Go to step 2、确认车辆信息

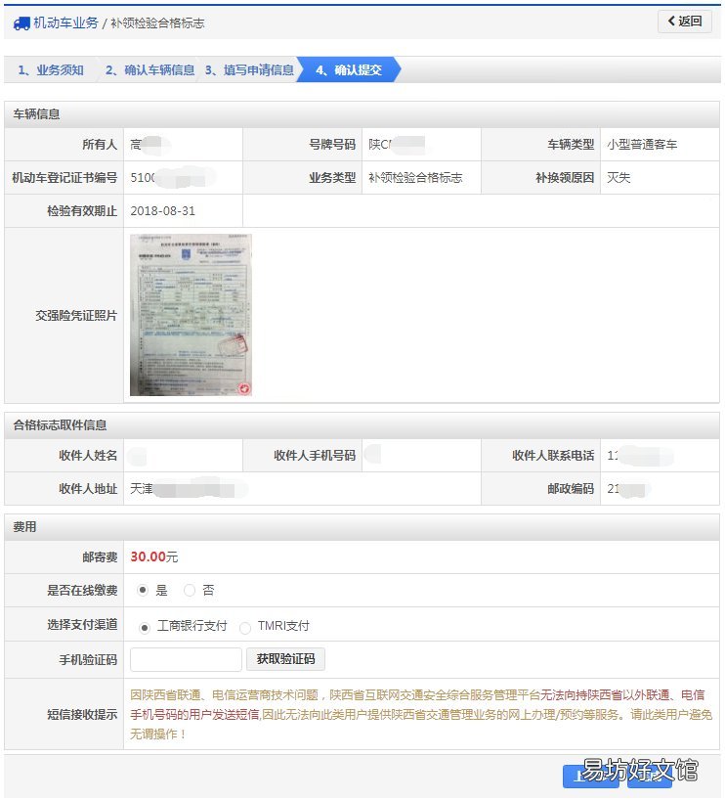(x=150, y=70)
